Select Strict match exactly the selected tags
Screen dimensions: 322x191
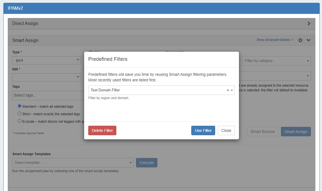click(x=19, y=114)
